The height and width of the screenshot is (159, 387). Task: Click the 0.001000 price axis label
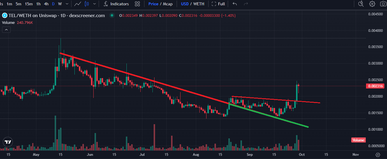pos(376,129)
